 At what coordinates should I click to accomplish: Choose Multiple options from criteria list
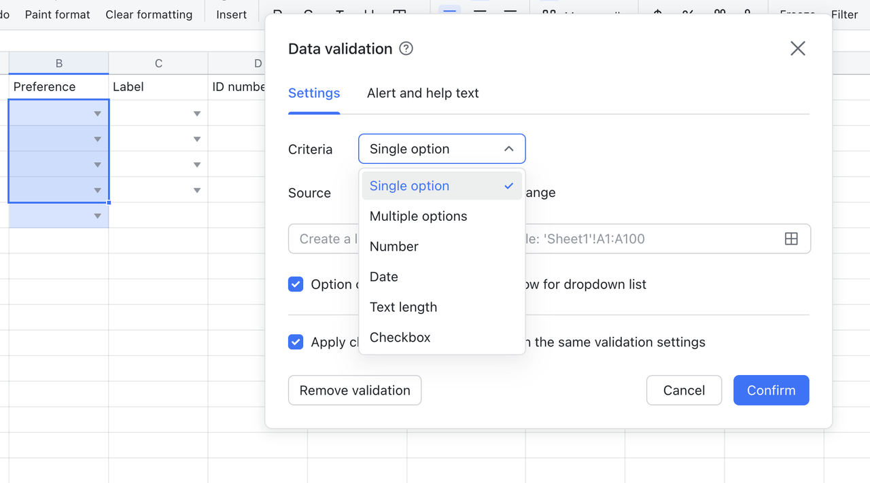click(418, 216)
